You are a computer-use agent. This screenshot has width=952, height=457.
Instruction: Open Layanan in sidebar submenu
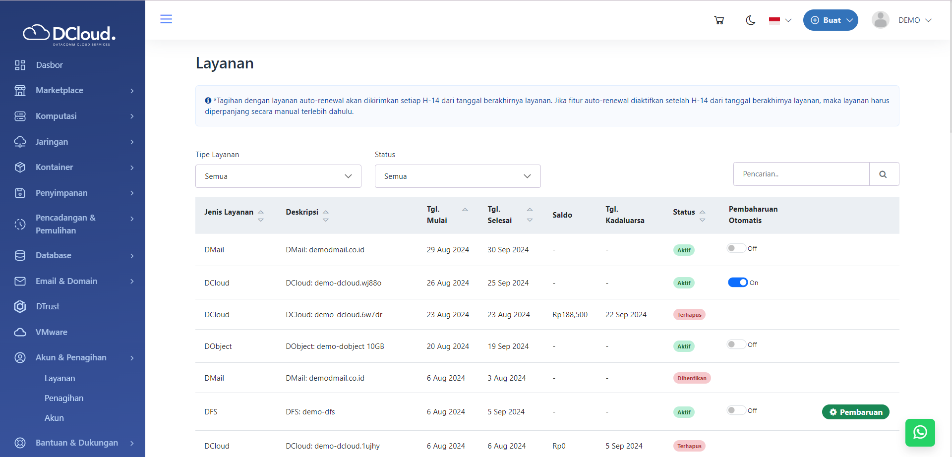(60, 378)
